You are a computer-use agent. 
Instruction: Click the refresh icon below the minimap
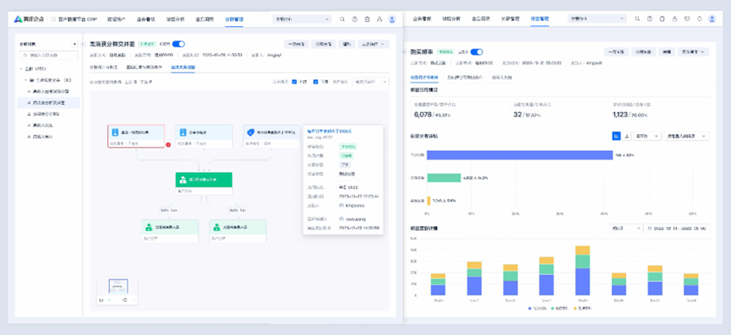pos(124,300)
